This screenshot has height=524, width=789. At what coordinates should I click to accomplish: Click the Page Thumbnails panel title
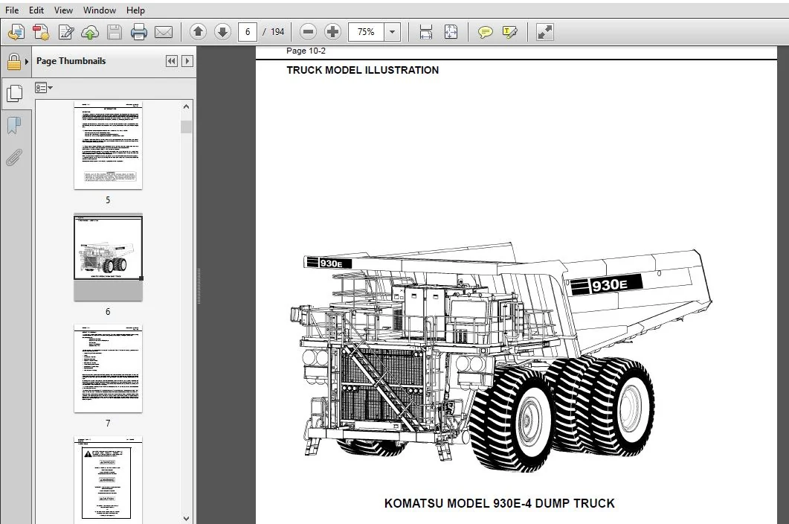[x=71, y=61]
